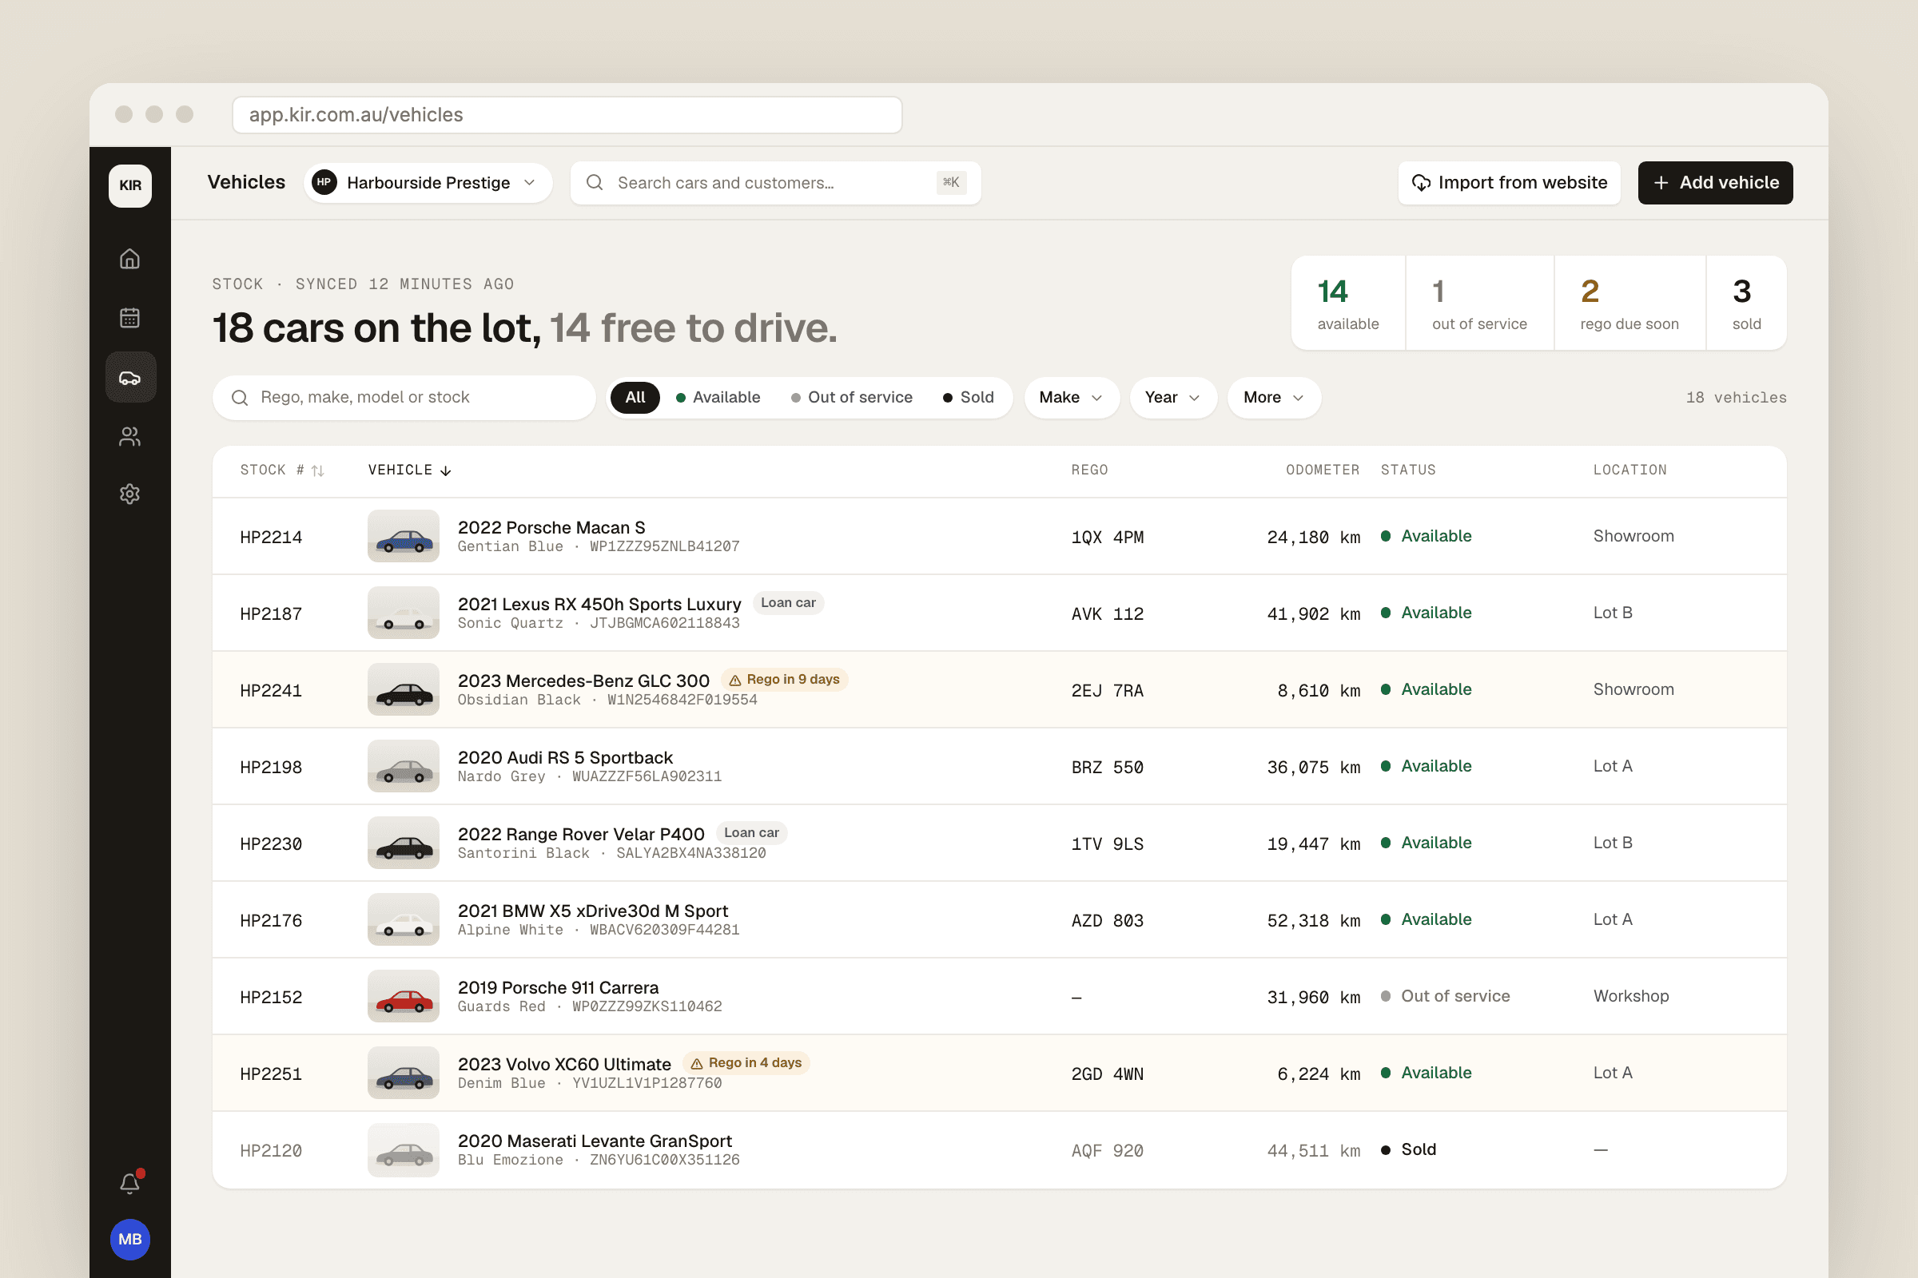
Task: Sort by the Vehicle column arrow
Action: point(445,470)
